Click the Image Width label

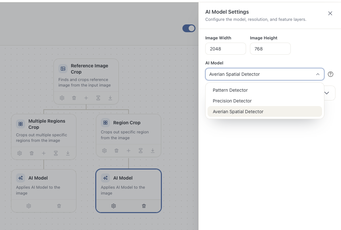point(218,38)
